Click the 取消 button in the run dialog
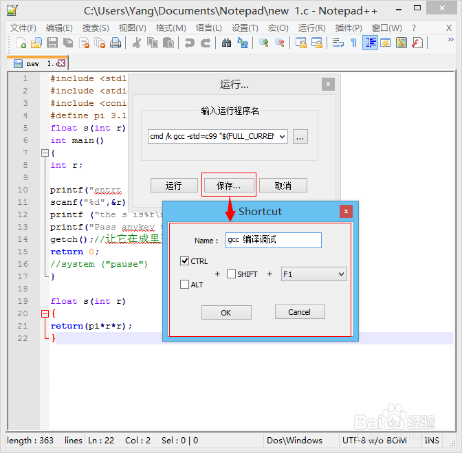This screenshot has height=453, width=462. coord(283,186)
